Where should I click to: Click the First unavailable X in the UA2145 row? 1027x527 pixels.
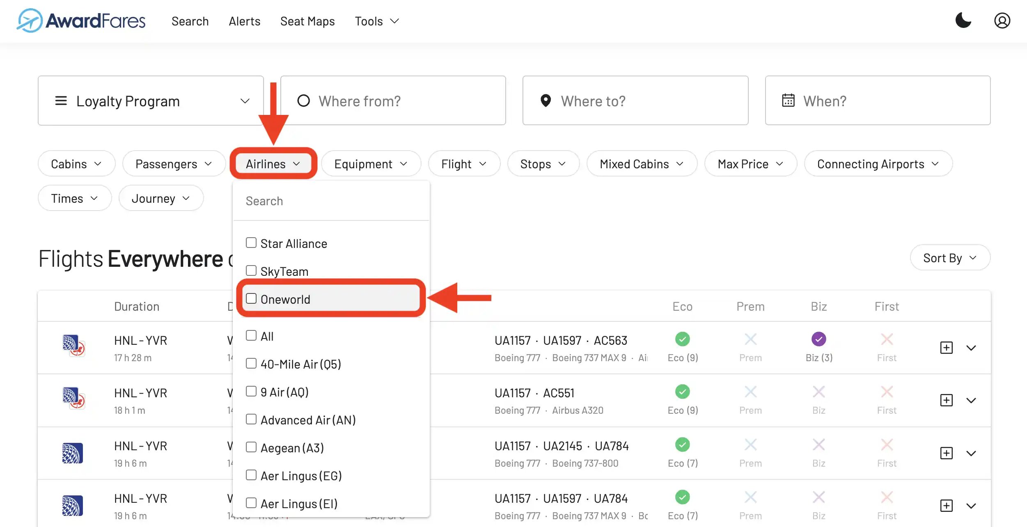pos(887,445)
